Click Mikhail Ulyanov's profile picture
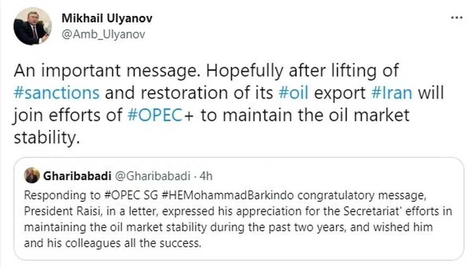 click(x=32, y=26)
